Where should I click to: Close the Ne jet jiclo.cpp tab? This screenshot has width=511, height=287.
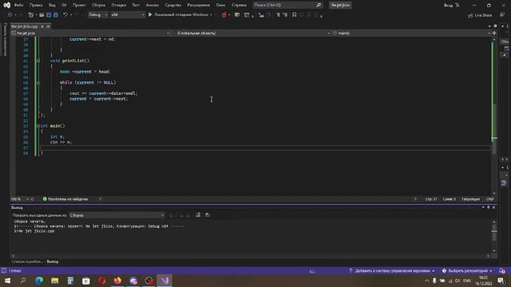click(48, 26)
